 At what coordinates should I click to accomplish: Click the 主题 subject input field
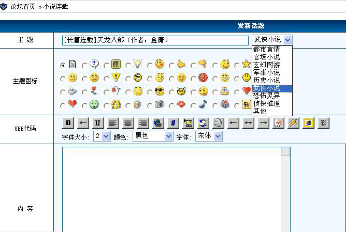click(155, 40)
